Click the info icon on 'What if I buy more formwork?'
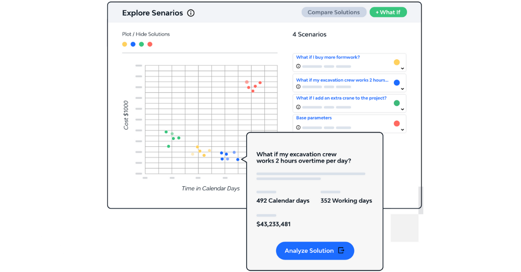Viewport: 521px width, 272px height. click(x=299, y=66)
